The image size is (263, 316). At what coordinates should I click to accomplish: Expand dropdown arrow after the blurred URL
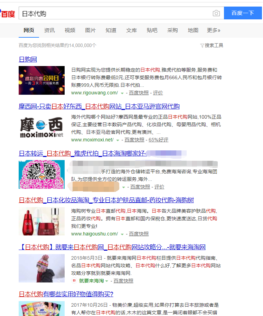[123, 187]
